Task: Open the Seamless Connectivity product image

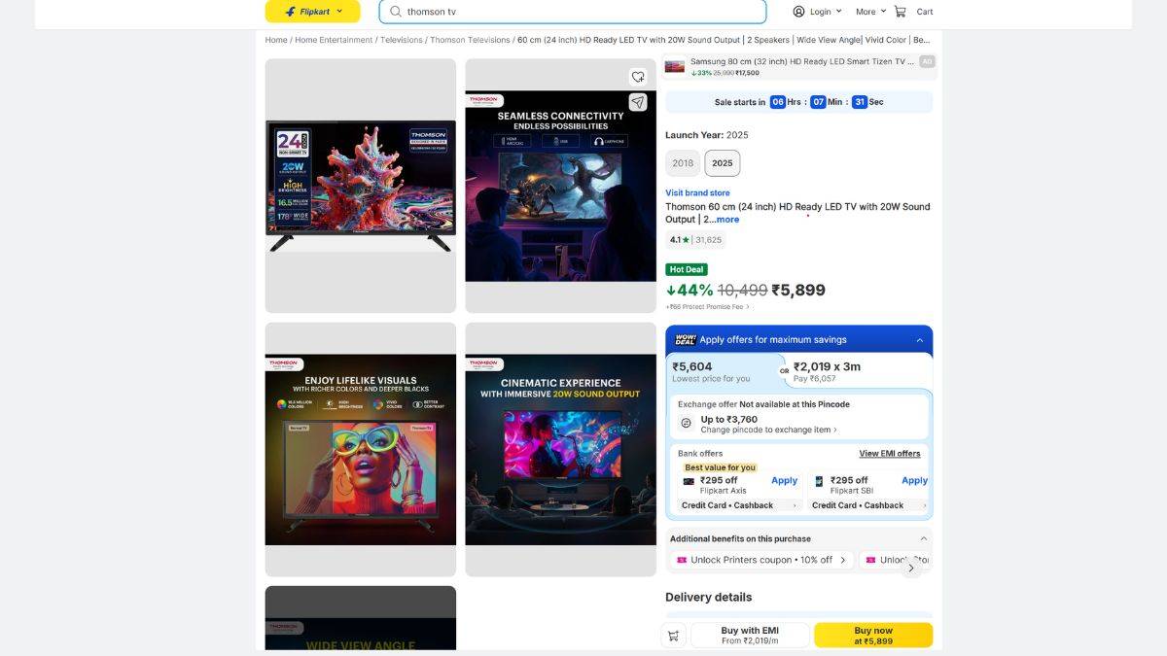Action: coord(560,186)
